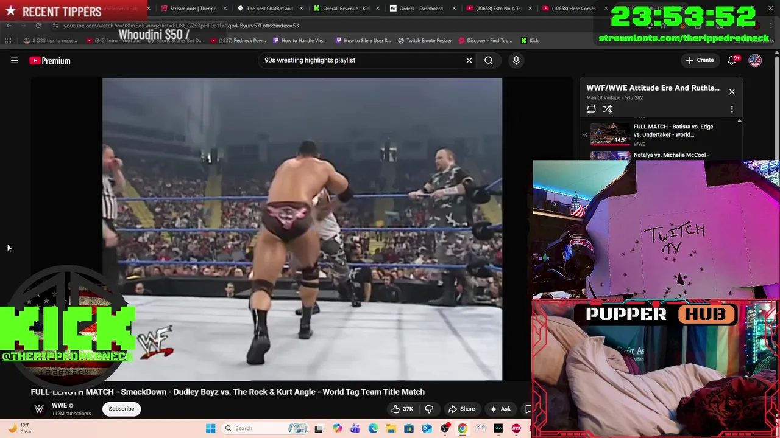Close the Orders – Dashboard tab
Image resolution: width=780 pixels, height=438 pixels.
454,9
